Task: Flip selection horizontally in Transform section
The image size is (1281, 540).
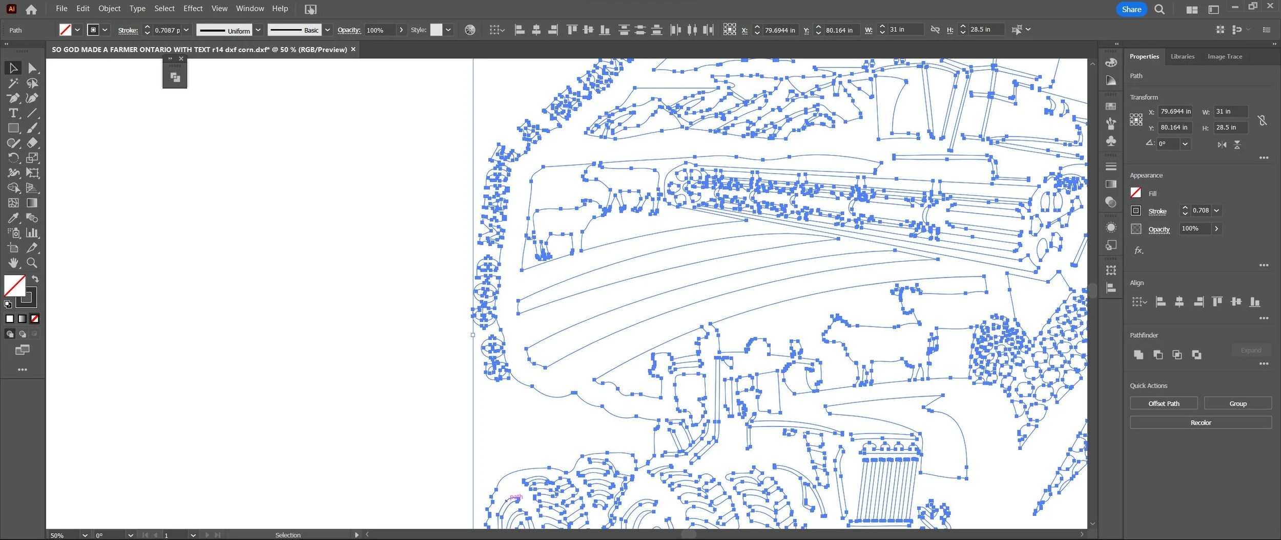Action: pos(1222,145)
